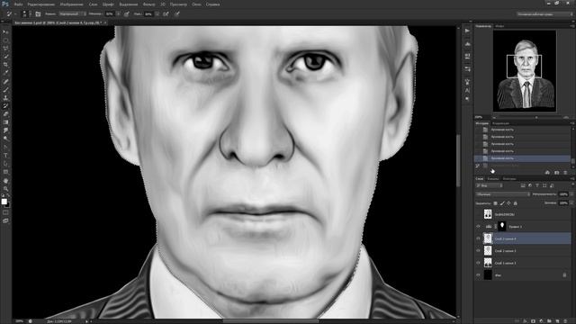This screenshot has width=576, height=324.
Task: Open Layers panel options menu
Action: tap(572, 178)
